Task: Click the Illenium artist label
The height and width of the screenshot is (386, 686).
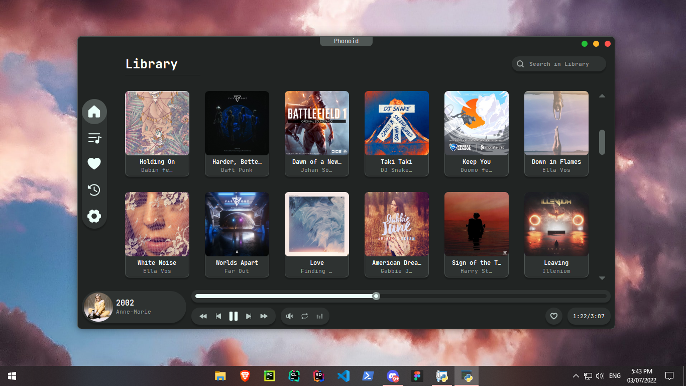Action: pyautogui.click(x=556, y=271)
